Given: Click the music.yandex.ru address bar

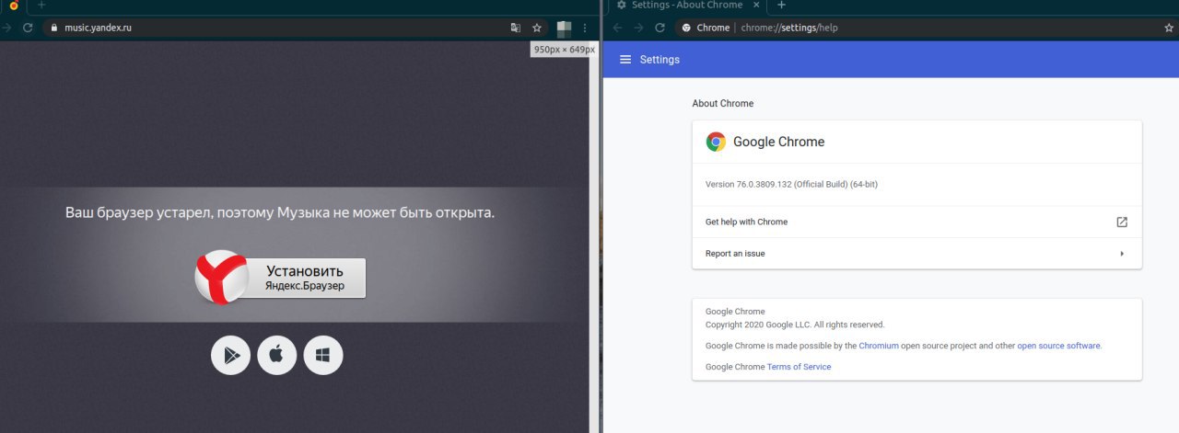Looking at the screenshot, I should pyautogui.click(x=295, y=28).
